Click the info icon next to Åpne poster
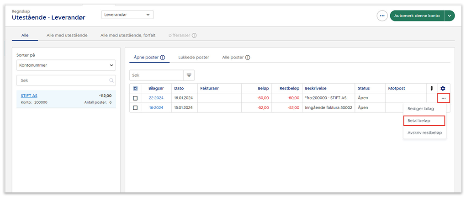466x197 pixels. coord(162,58)
